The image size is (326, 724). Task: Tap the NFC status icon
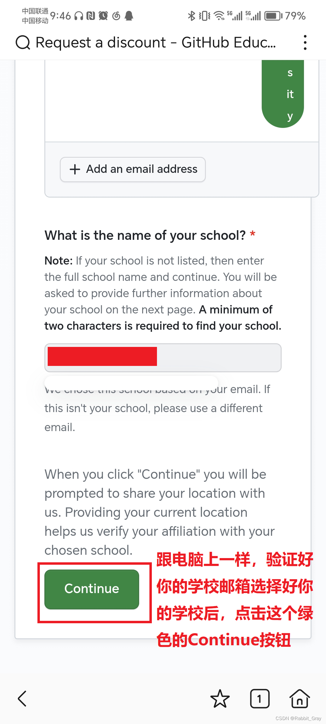(91, 16)
